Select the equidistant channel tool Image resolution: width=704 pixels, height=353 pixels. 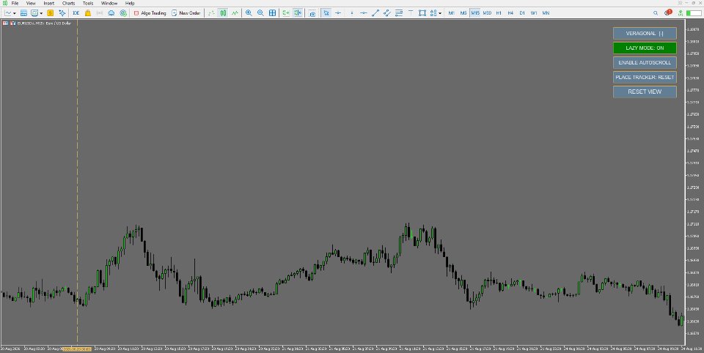387,13
